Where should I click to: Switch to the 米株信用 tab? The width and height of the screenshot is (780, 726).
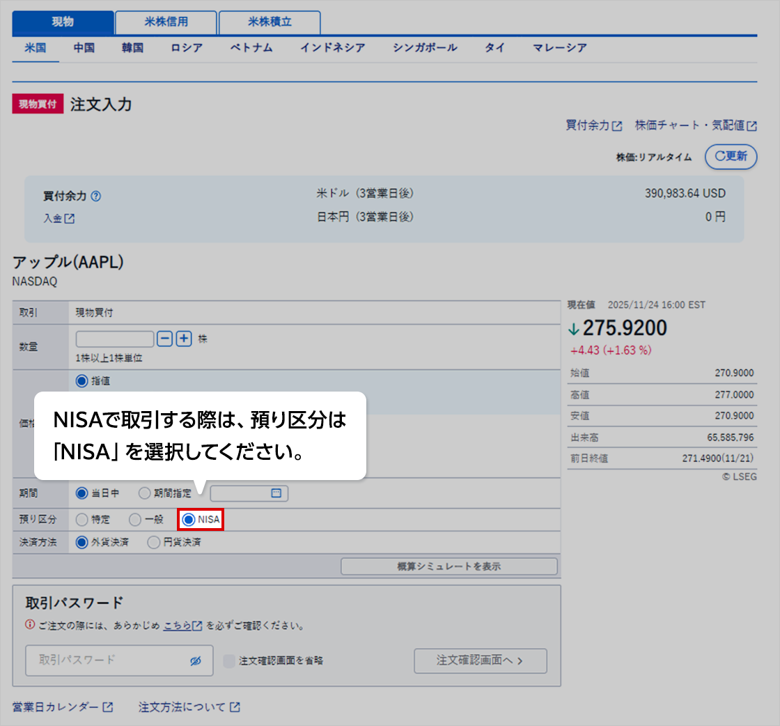point(166,22)
